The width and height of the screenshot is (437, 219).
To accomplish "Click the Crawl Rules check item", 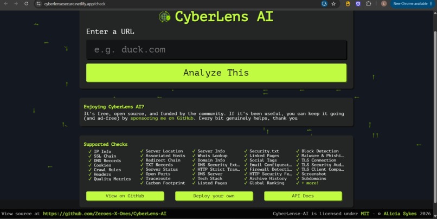I will [x=107, y=170].
